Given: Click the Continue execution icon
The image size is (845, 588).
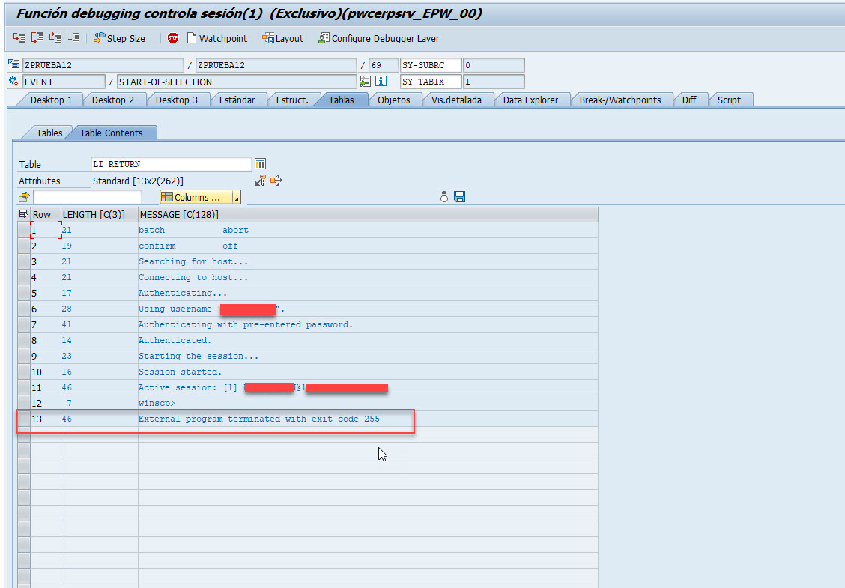Looking at the screenshot, I should [x=73, y=38].
